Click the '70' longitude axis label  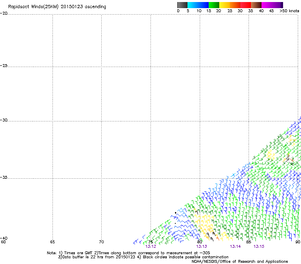[x=101, y=242]
